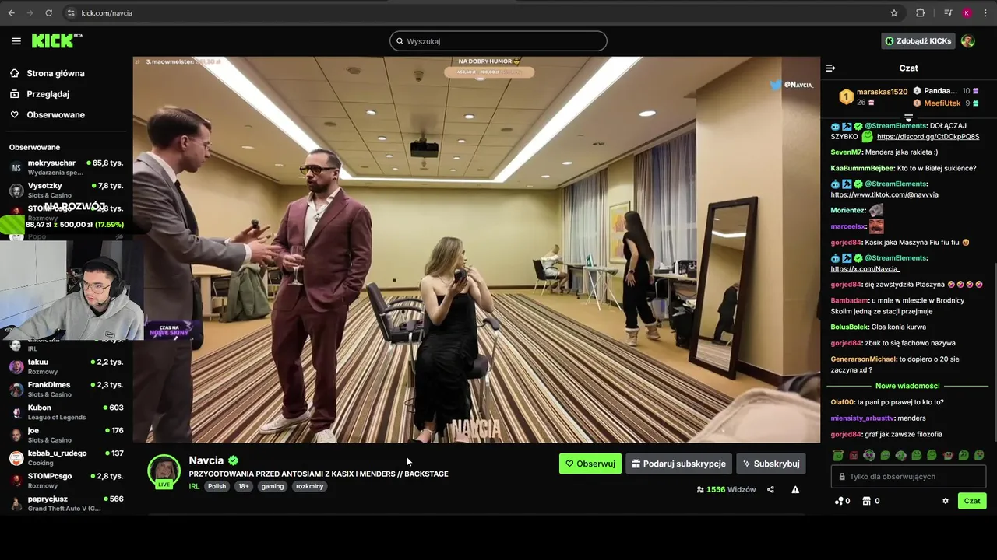
Task: Open the browser extensions puzzle icon
Action: click(x=920, y=13)
